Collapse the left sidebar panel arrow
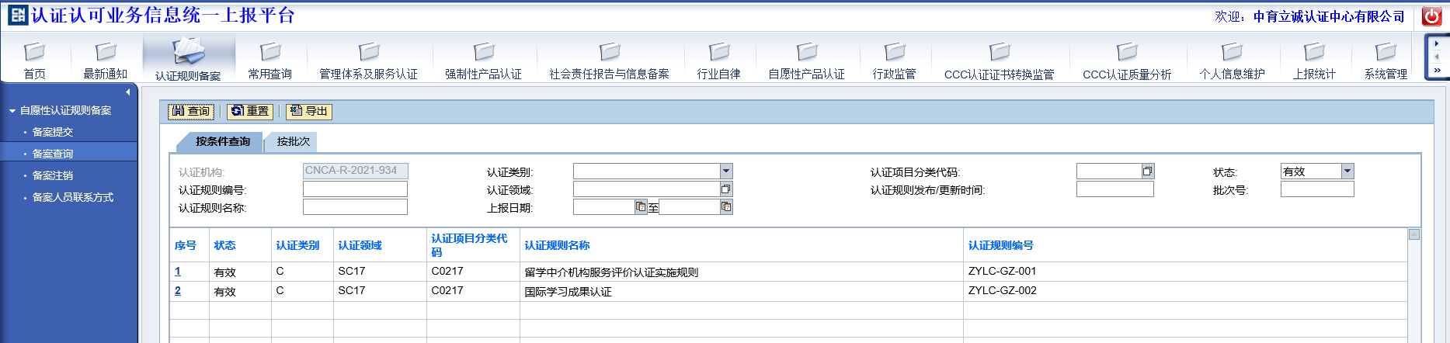The height and width of the screenshot is (343, 1450). [128, 92]
